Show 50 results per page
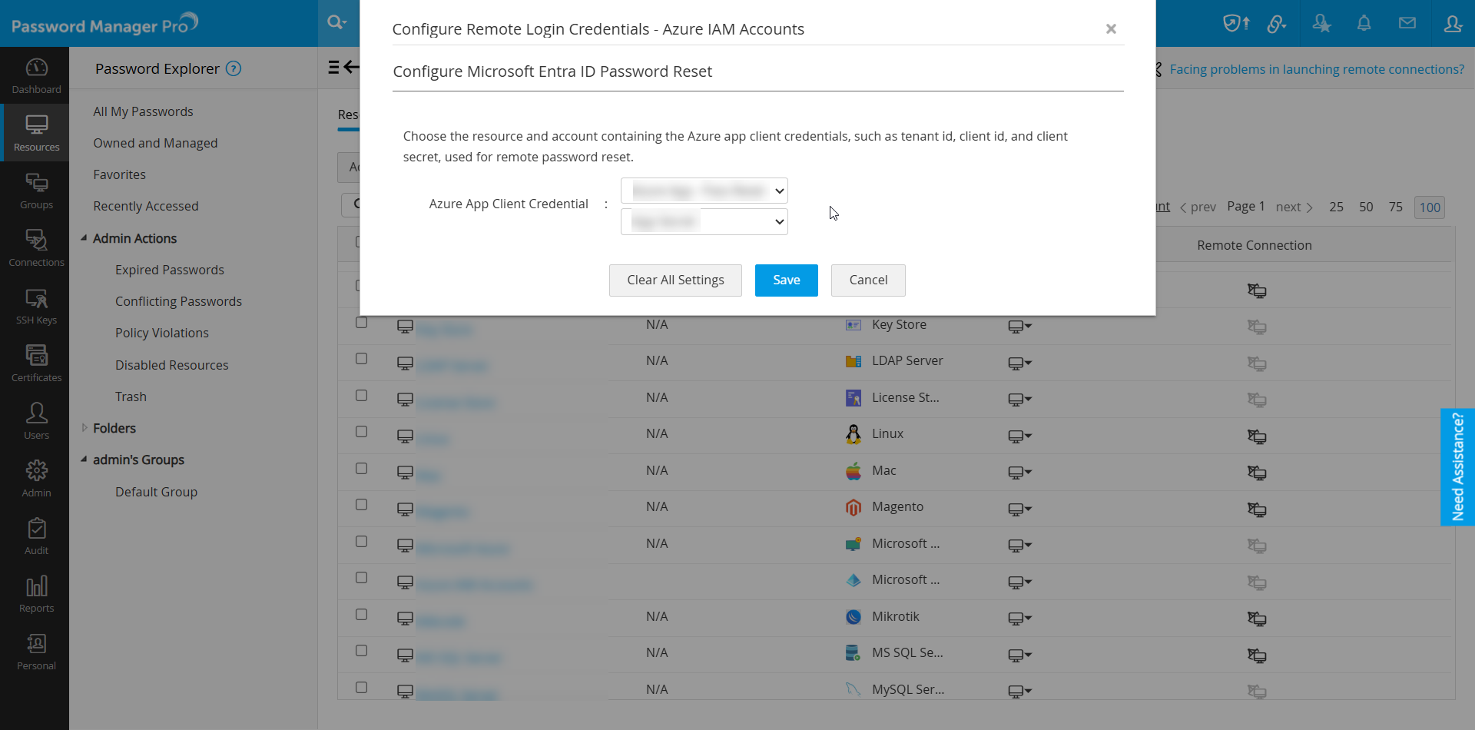Viewport: 1475px width, 730px height. [x=1366, y=207]
